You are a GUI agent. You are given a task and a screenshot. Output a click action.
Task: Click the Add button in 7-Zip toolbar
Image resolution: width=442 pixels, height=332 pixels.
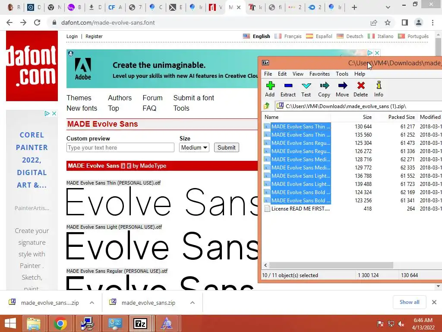coord(270,89)
